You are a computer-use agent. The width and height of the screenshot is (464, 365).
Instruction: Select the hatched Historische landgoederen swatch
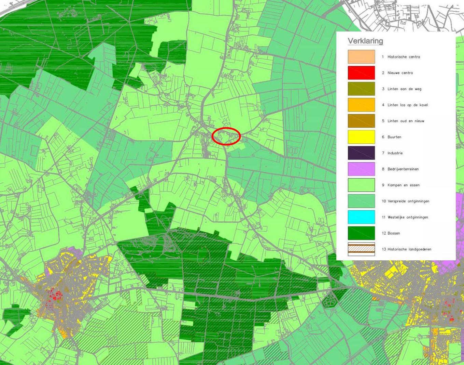pos(361,249)
